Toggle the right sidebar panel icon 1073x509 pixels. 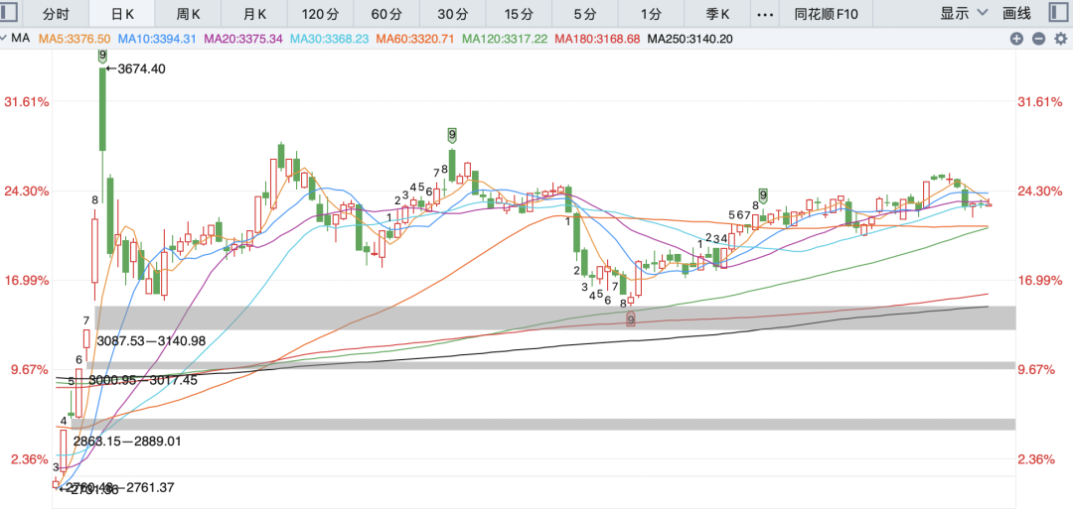(1058, 13)
